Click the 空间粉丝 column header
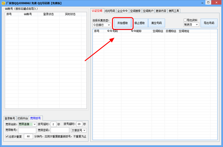223x147 pixels. pyautogui.click(x=158, y=31)
